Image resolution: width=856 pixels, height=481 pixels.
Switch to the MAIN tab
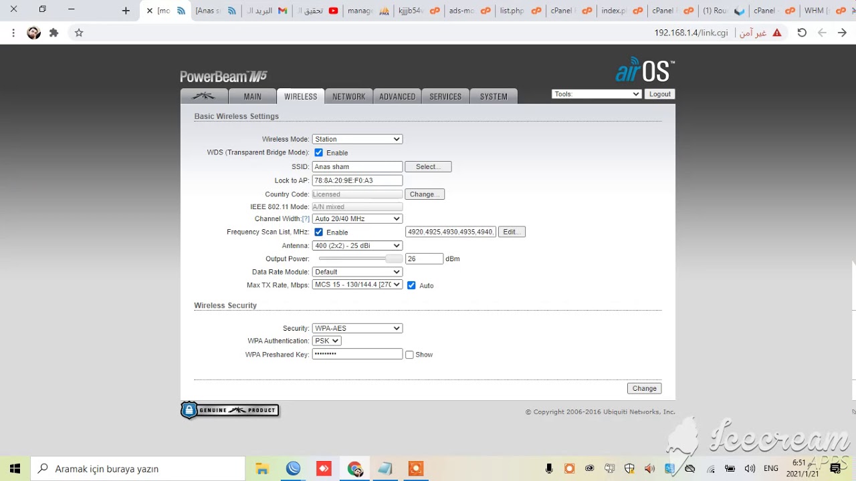(252, 96)
